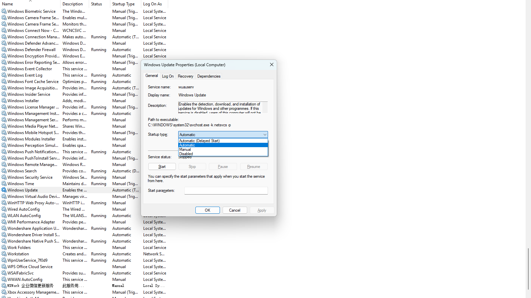Click the WLAN AutoConfig service icon
This screenshot has width=531, height=298.
(4, 216)
